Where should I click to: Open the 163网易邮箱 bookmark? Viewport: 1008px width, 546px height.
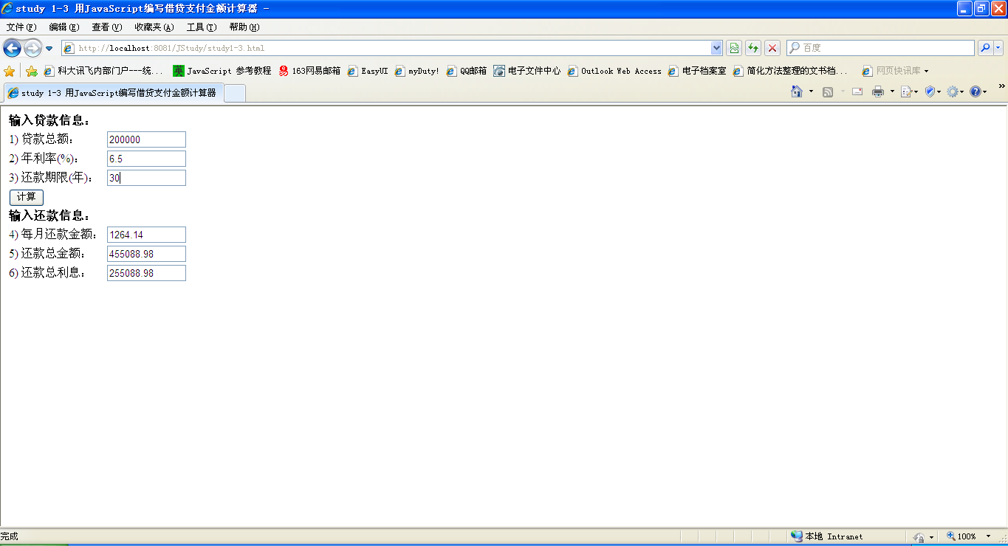click(x=309, y=71)
